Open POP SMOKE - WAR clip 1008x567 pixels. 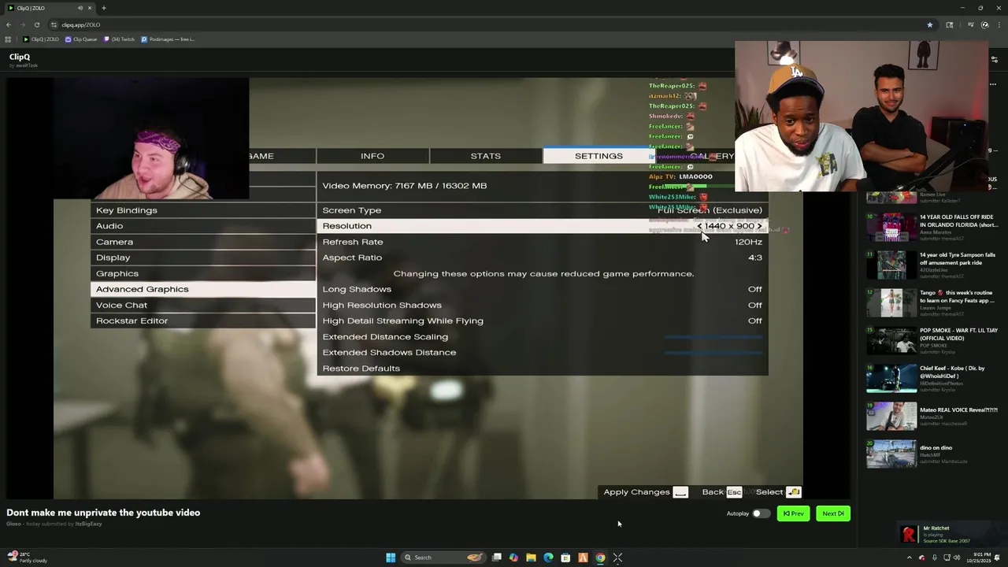932,341
